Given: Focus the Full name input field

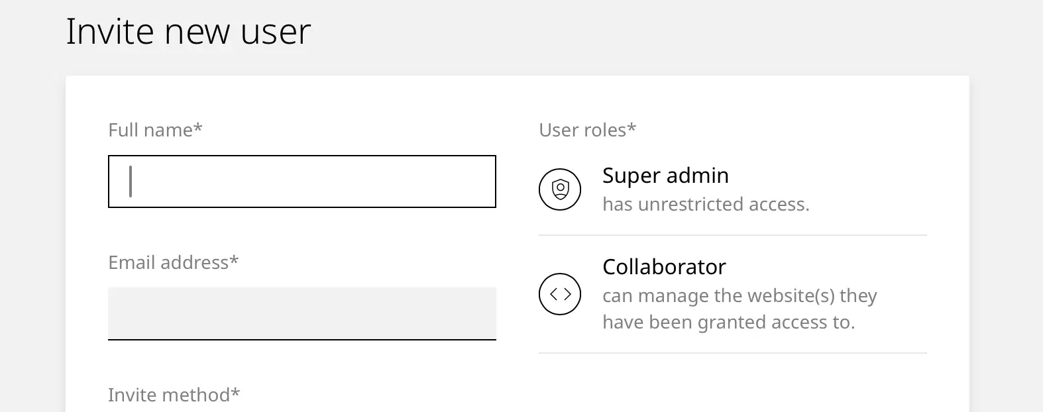Looking at the screenshot, I should (302, 181).
